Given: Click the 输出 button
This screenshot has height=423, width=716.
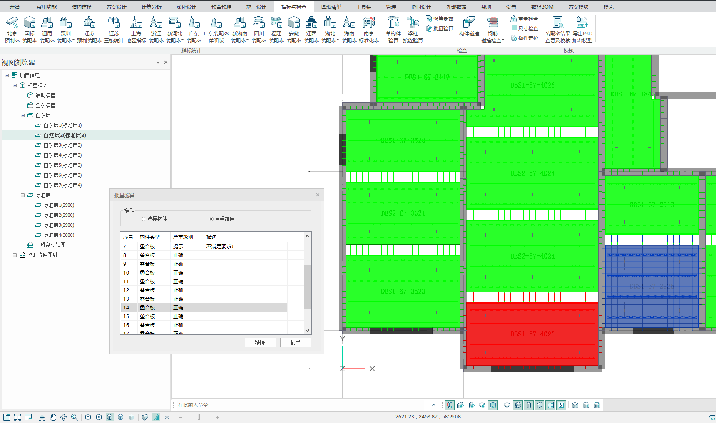Looking at the screenshot, I should click(296, 342).
